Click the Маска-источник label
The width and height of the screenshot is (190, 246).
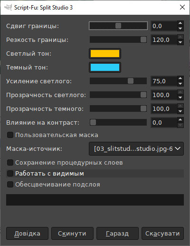point(34,149)
